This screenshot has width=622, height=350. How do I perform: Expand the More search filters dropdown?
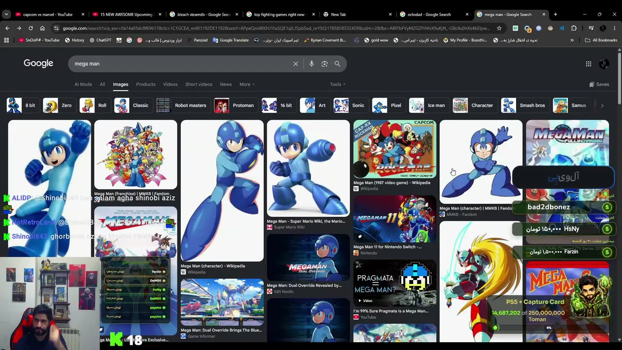coord(247,85)
